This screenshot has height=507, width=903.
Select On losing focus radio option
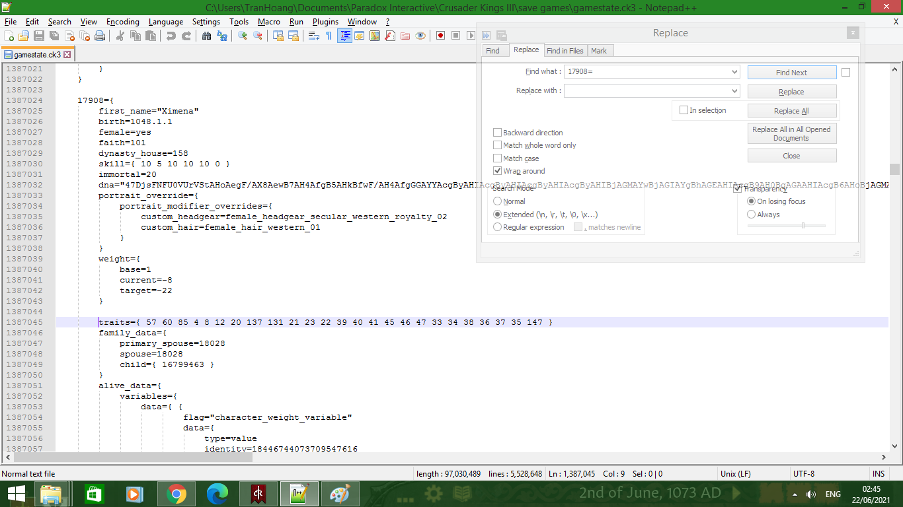pos(751,201)
